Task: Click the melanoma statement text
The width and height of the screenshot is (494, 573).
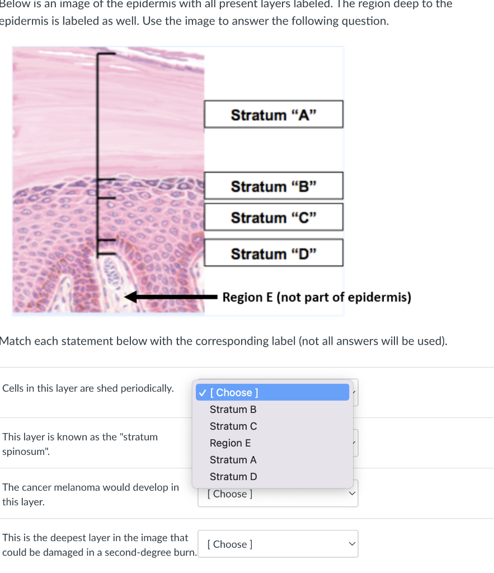Action: [x=91, y=494]
